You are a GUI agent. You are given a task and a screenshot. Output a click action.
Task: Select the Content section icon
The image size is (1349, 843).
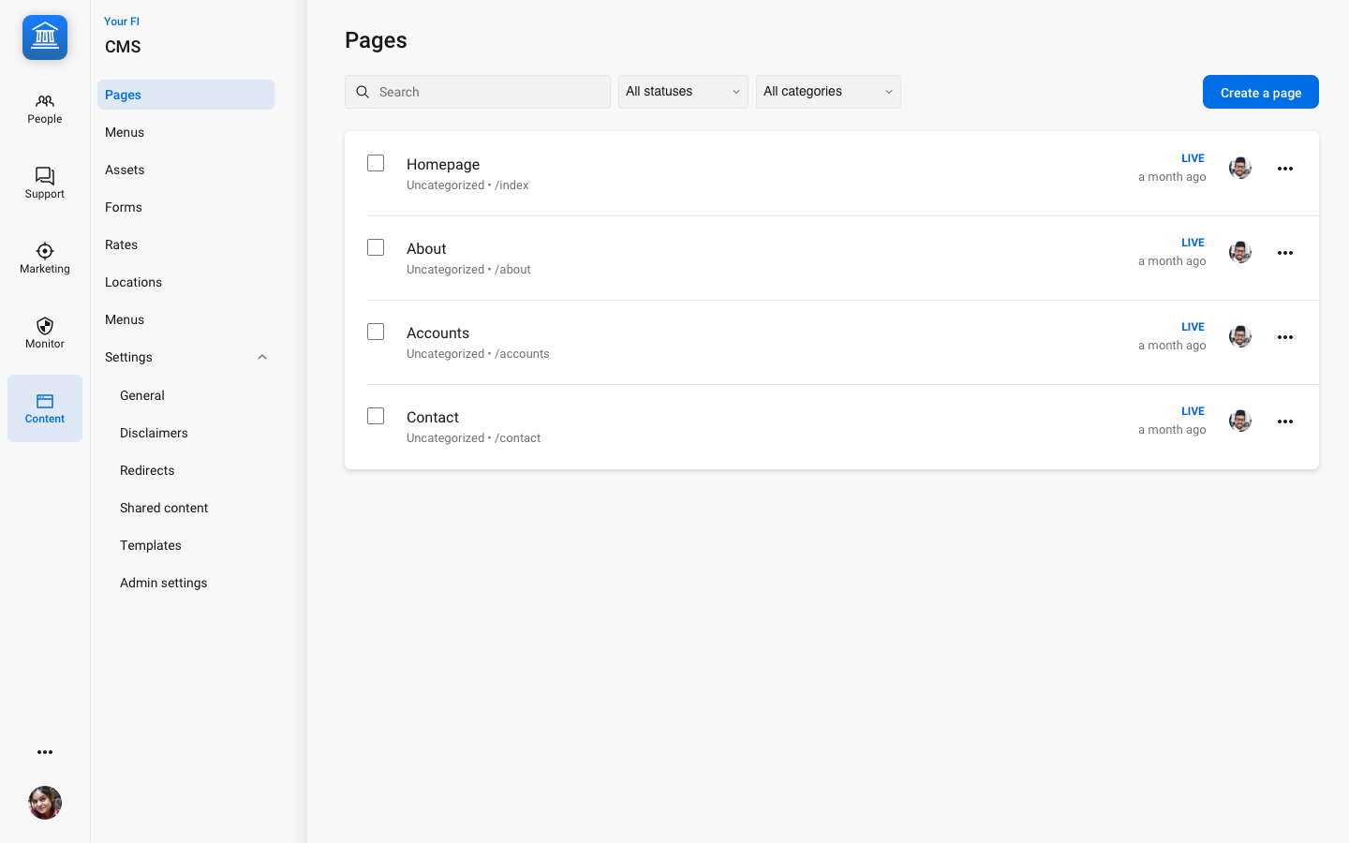[45, 408]
